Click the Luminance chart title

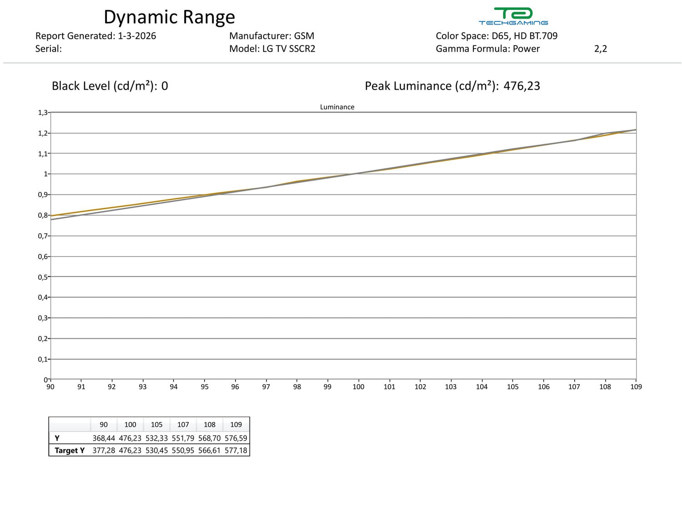(337, 107)
